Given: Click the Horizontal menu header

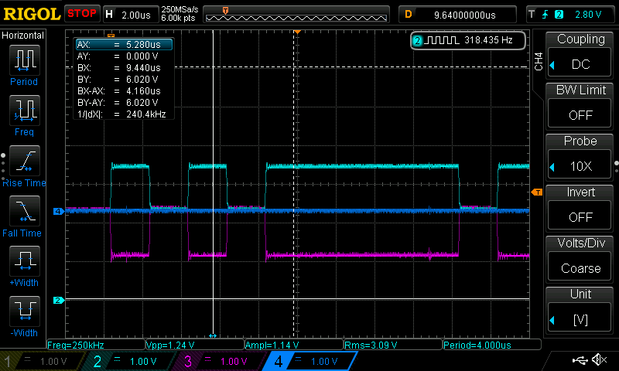Looking at the screenshot, I should 23,36.
